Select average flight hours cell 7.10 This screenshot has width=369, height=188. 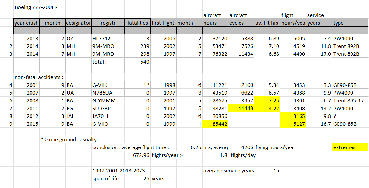click(x=267, y=46)
